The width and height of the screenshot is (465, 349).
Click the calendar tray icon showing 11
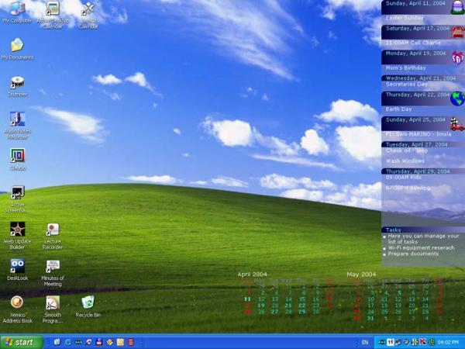point(391,342)
